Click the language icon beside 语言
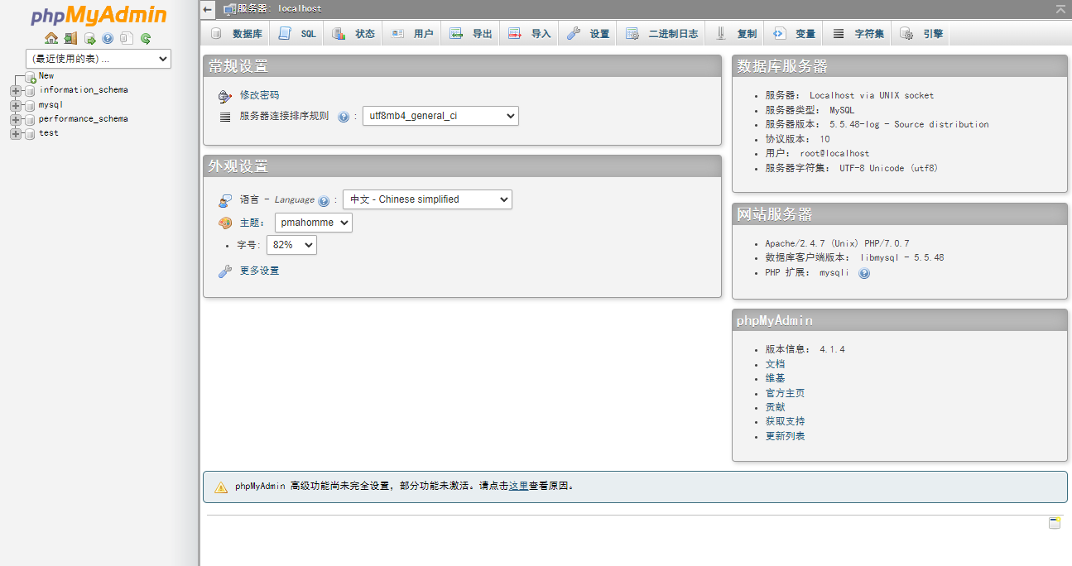The height and width of the screenshot is (566, 1072). click(225, 200)
